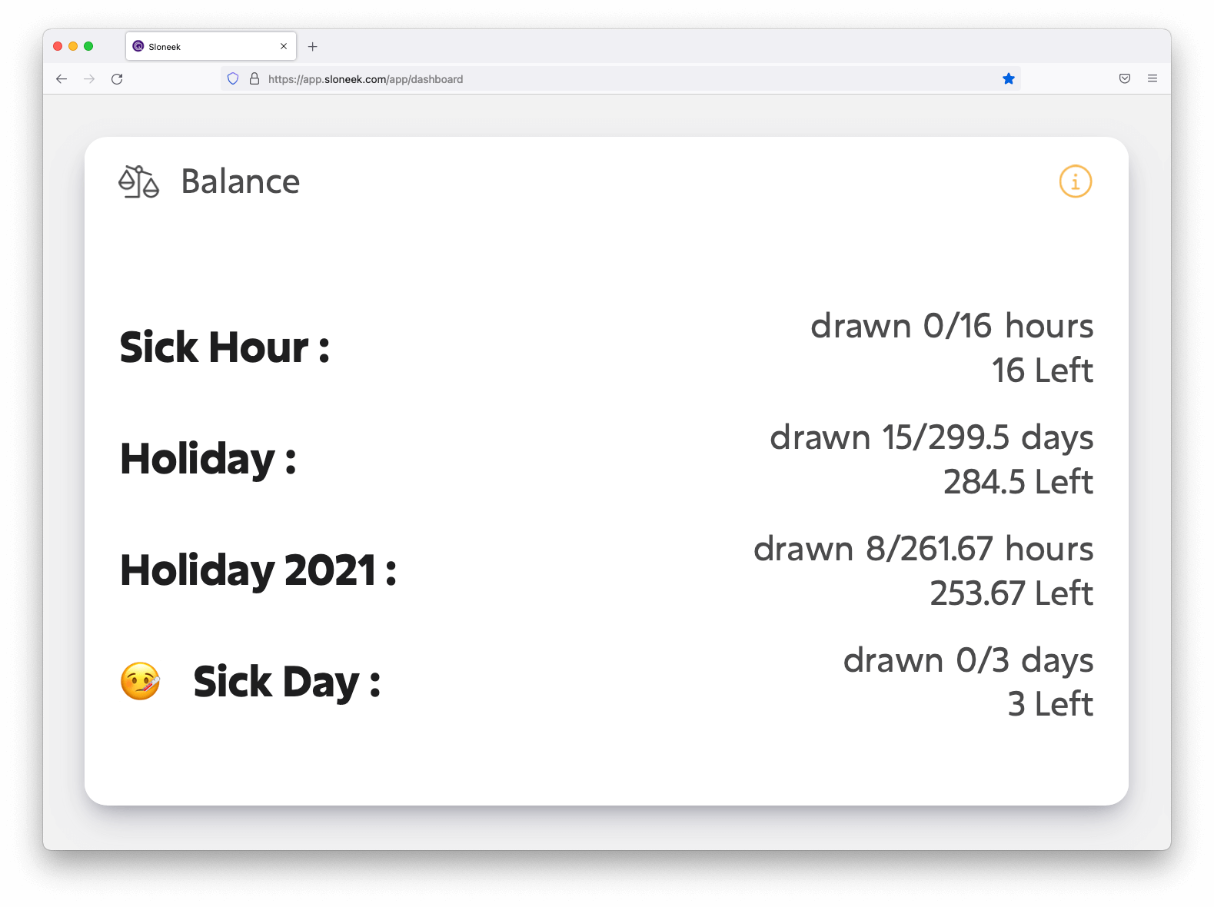Click the site padlock icon
This screenshot has height=907, width=1214.
pyautogui.click(x=254, y=78)
